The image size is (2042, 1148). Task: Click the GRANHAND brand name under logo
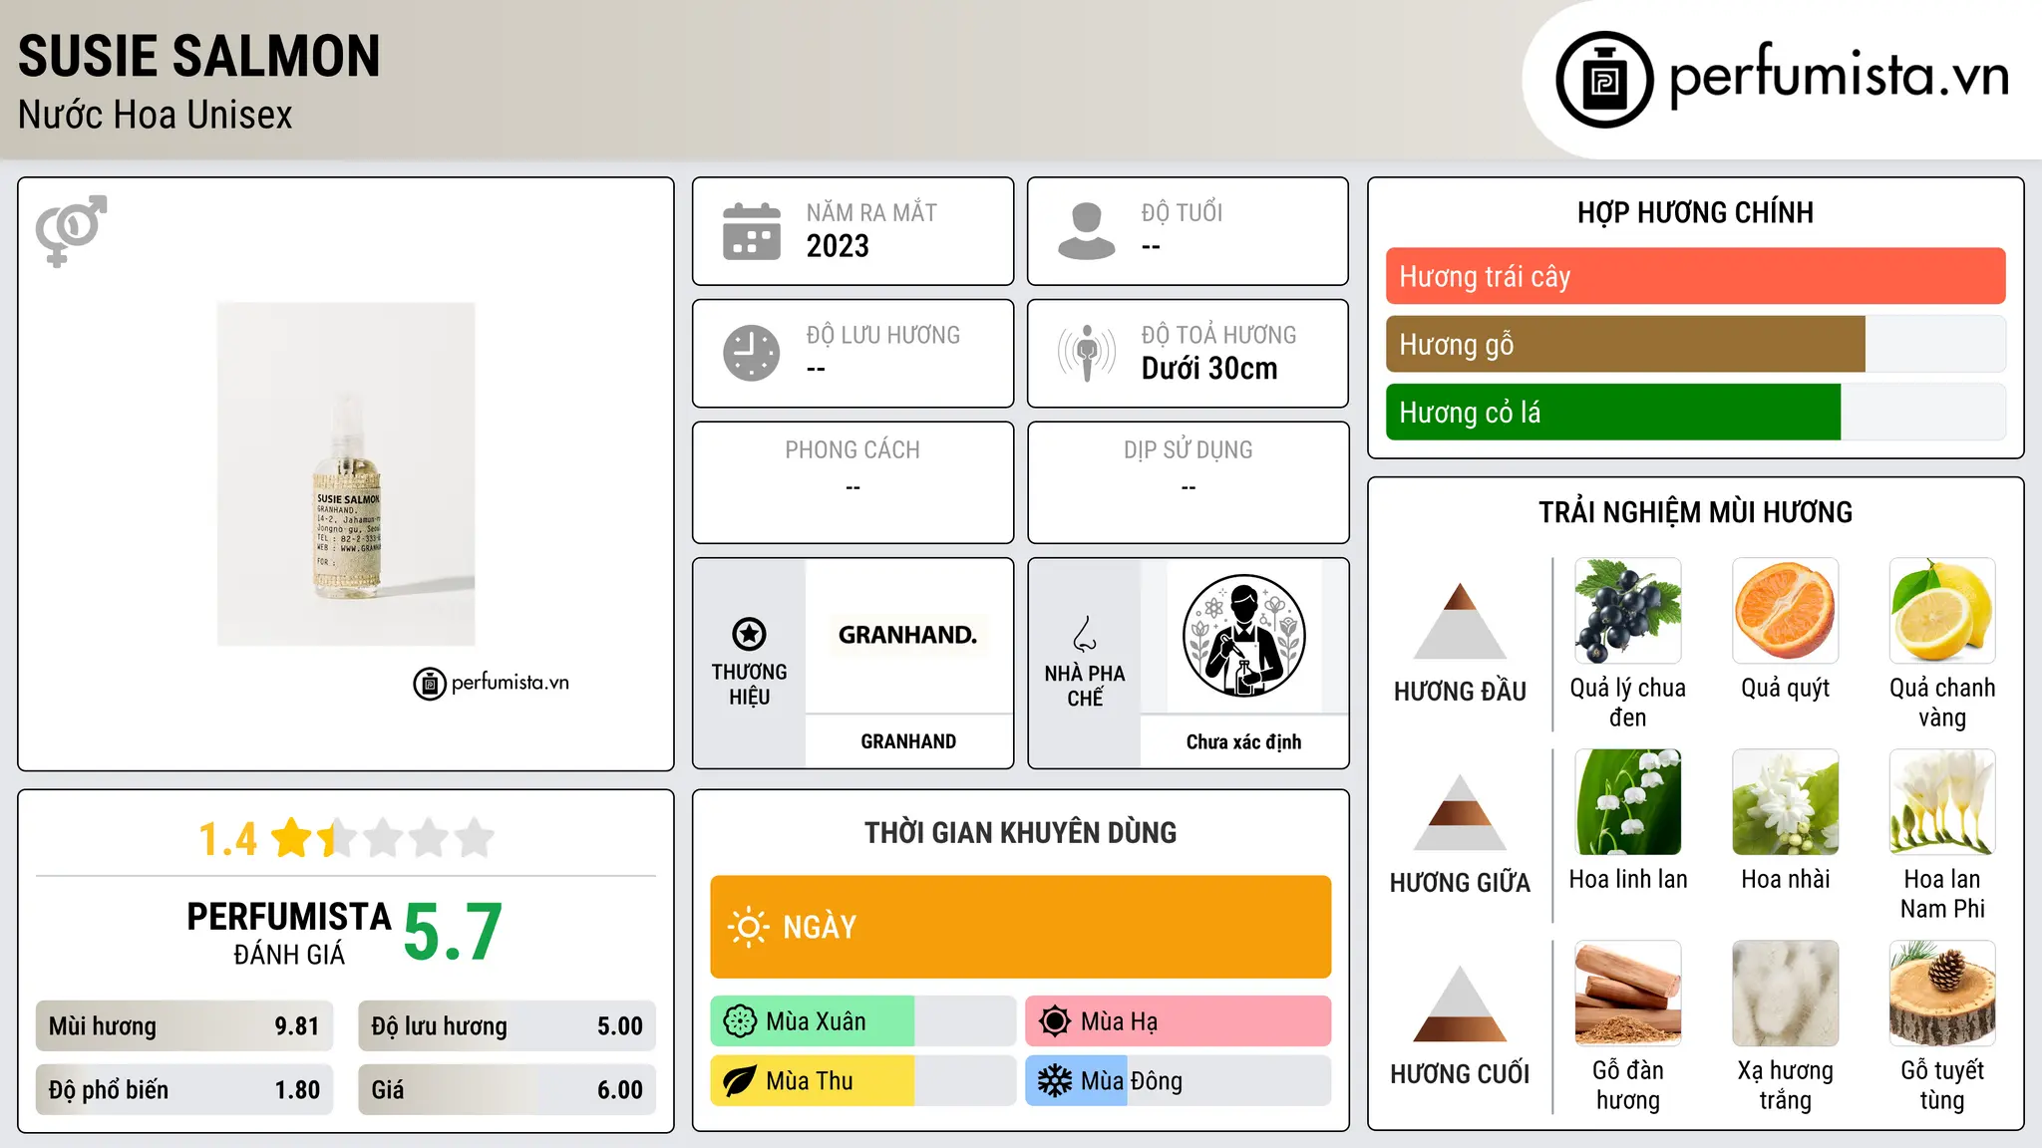coord(908,741)
